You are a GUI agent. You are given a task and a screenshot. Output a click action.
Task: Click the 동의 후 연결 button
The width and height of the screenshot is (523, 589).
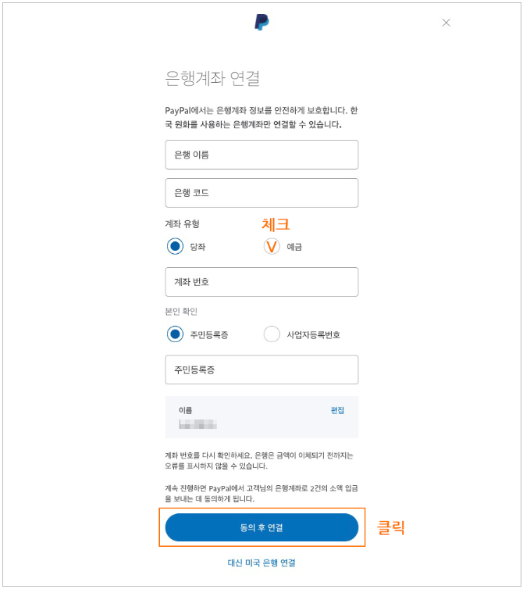click(x=261, y=527)
